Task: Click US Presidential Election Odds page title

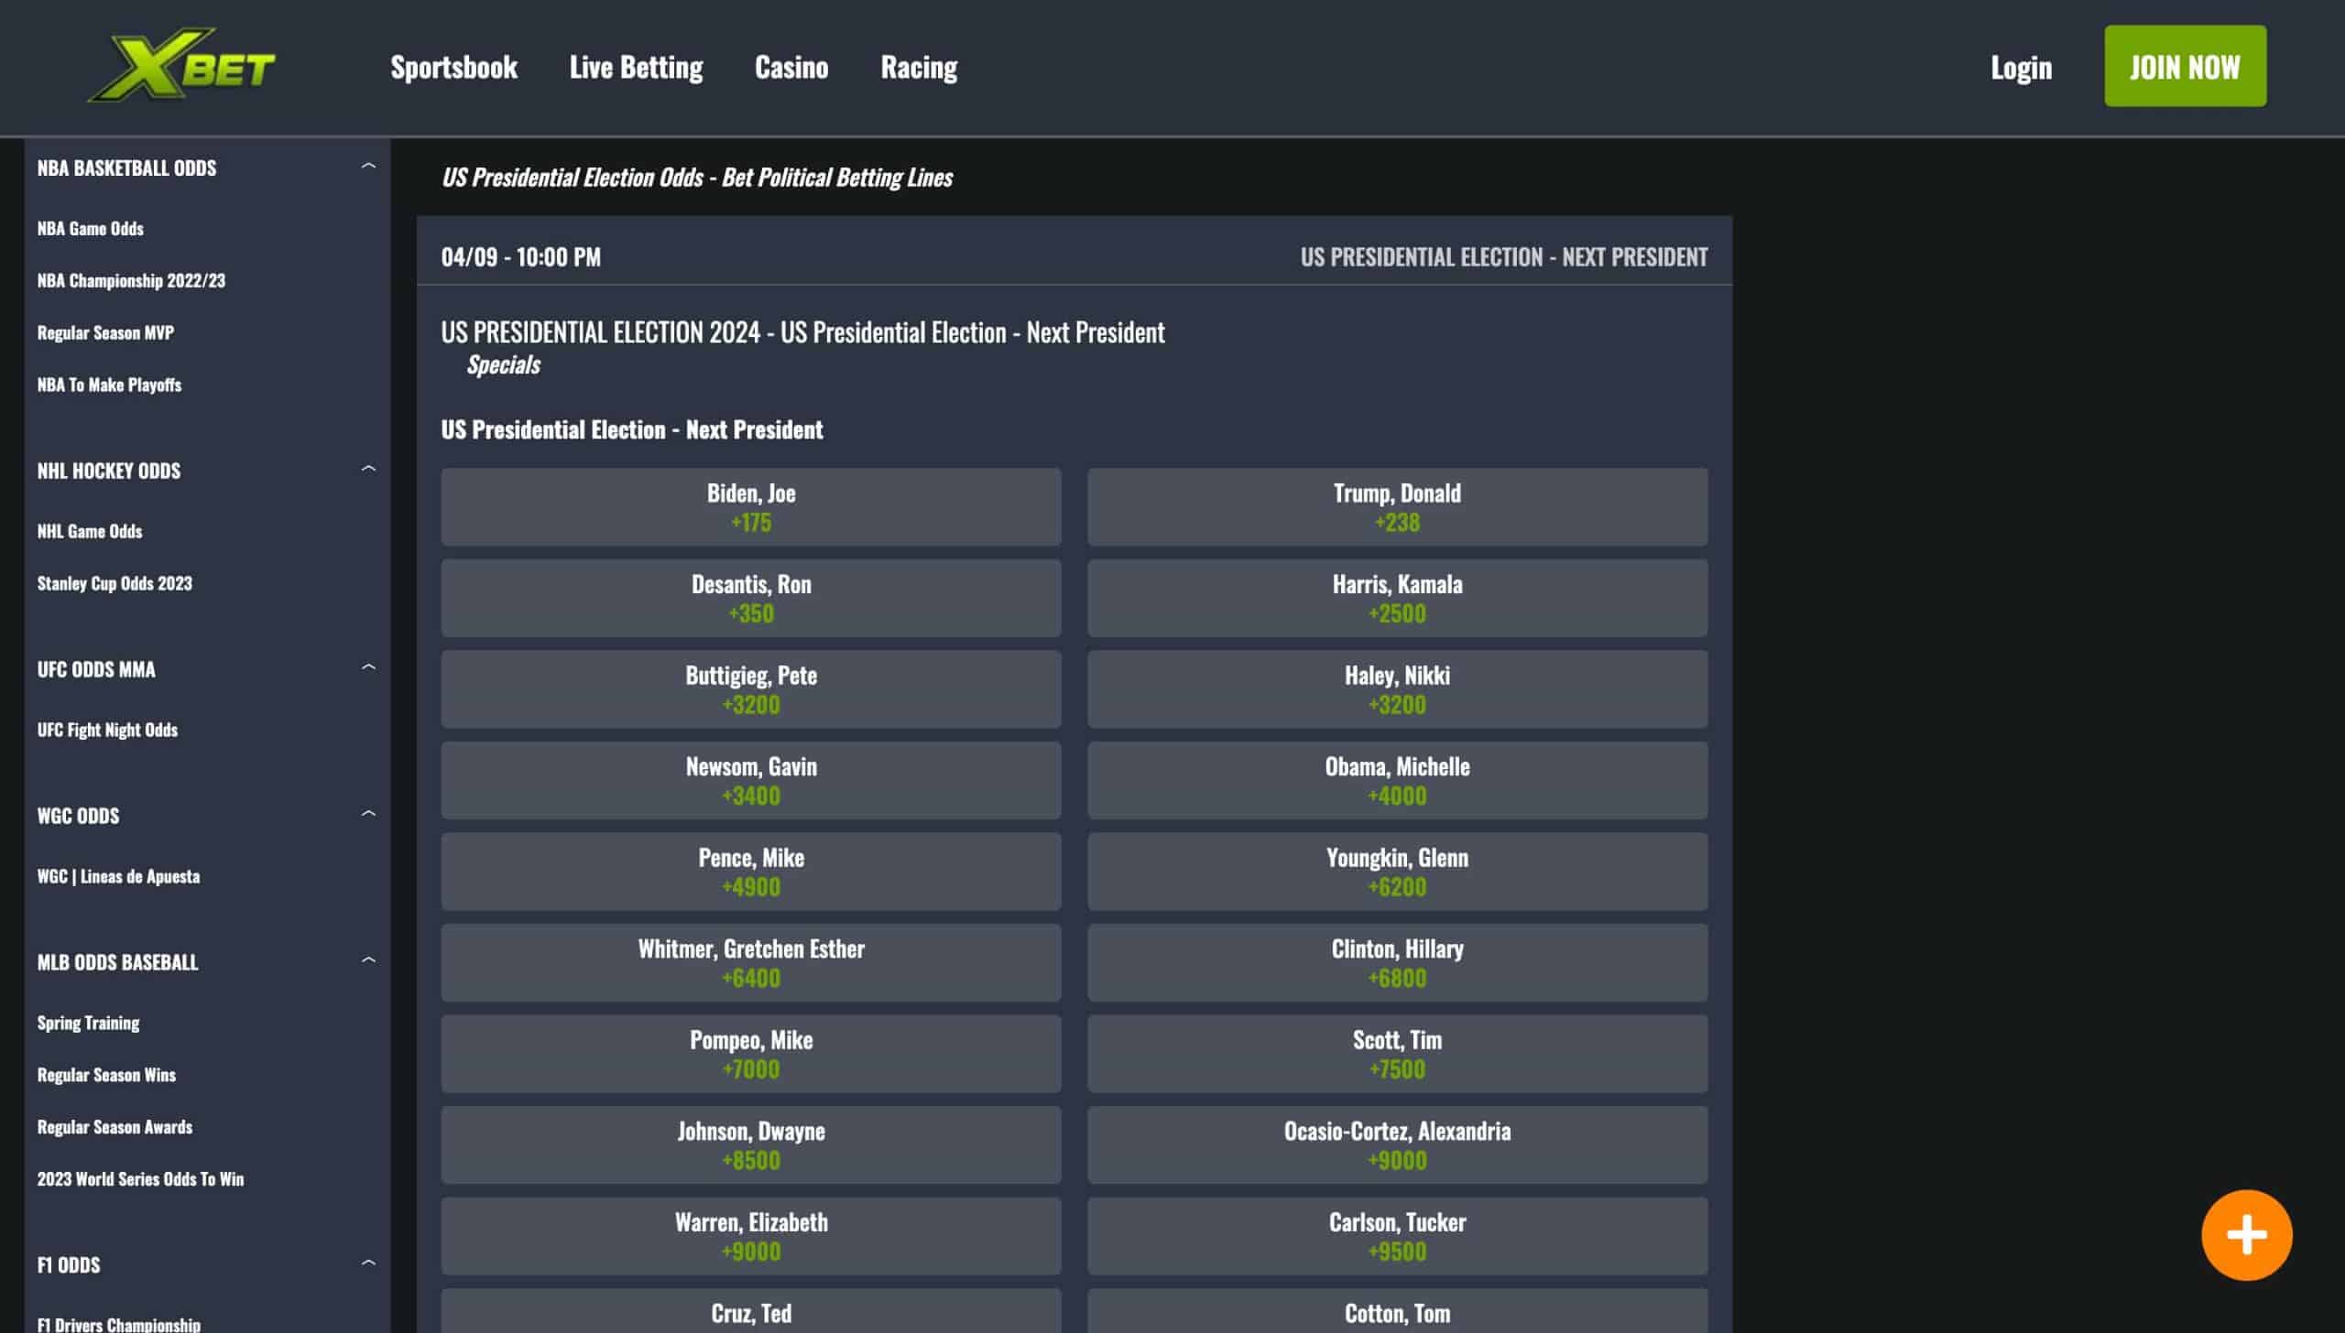Action: [697, 178]
